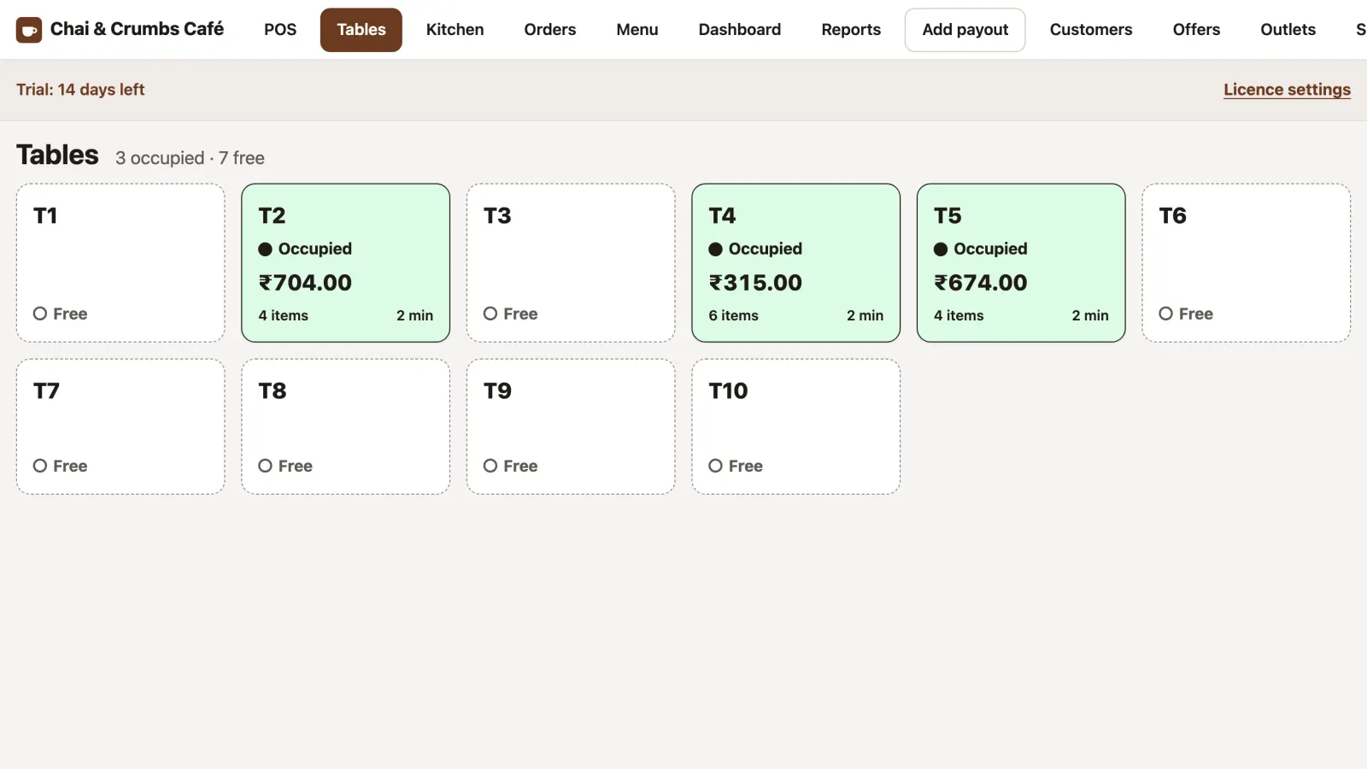Switch to the Tables tab
Image resolution: width=1367 pixels, height=769 pixels.
point(361,30)
